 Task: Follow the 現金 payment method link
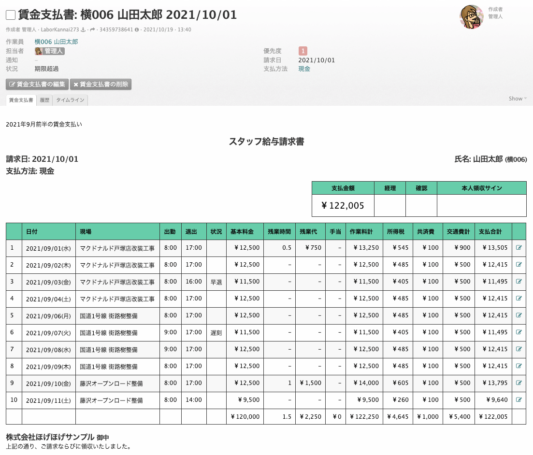(304, 69)
